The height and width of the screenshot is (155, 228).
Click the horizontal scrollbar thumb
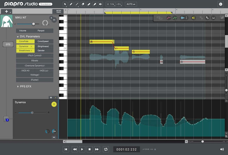[x=74, y=142]
